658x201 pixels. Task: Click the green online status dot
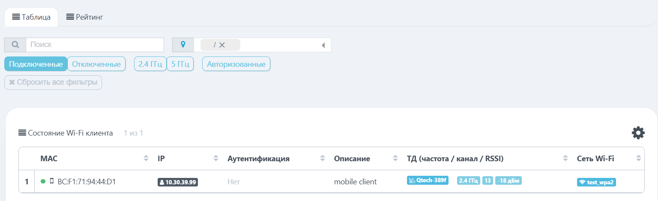pos(43,182)
